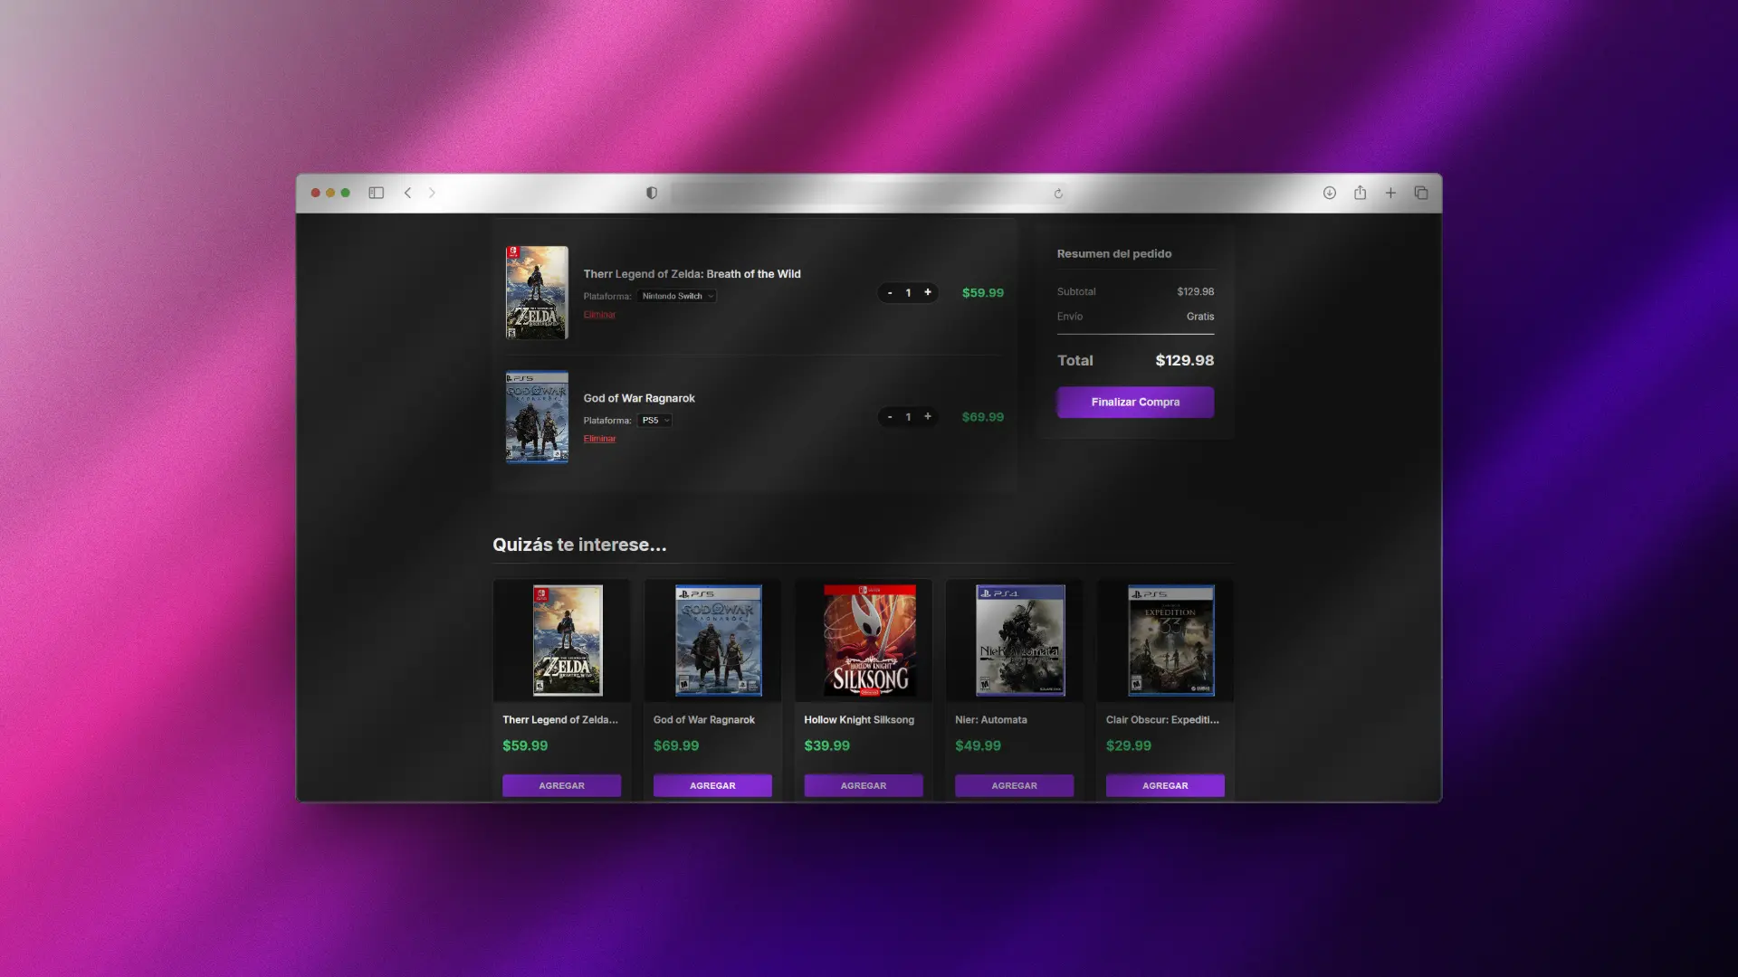Reload the page using the refresh icon
Viewport: 1738px width, 977px height.
[1058, 194]
